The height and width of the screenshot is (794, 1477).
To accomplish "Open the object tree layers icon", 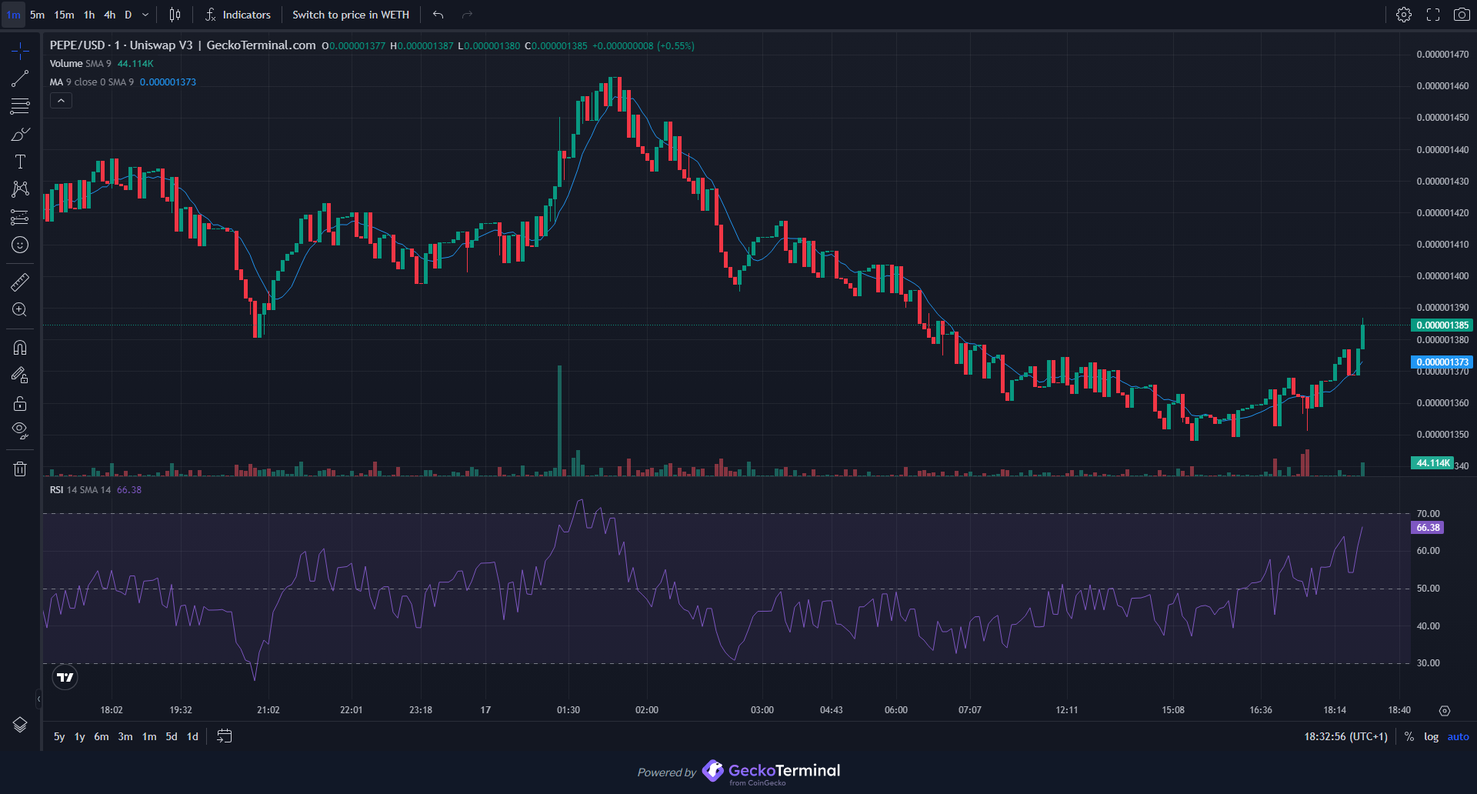I will [20, 725].
